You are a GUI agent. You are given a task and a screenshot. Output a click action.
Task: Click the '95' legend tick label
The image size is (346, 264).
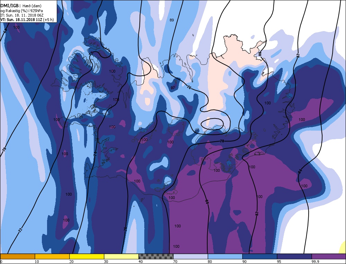click(279, 262)
